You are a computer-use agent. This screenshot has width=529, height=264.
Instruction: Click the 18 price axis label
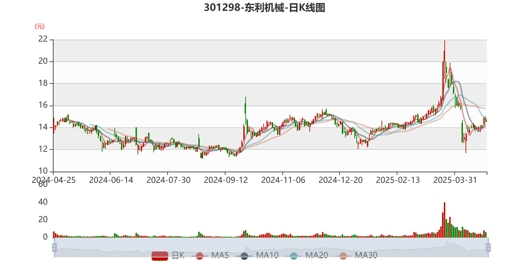point(43,83)
